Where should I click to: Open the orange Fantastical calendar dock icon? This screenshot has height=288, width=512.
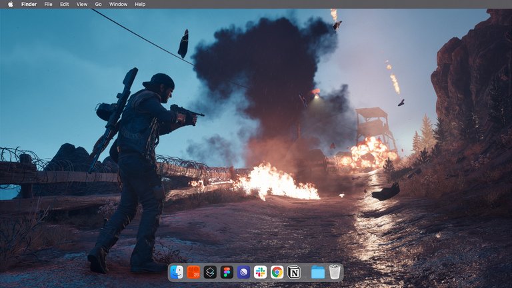point(193,272)
